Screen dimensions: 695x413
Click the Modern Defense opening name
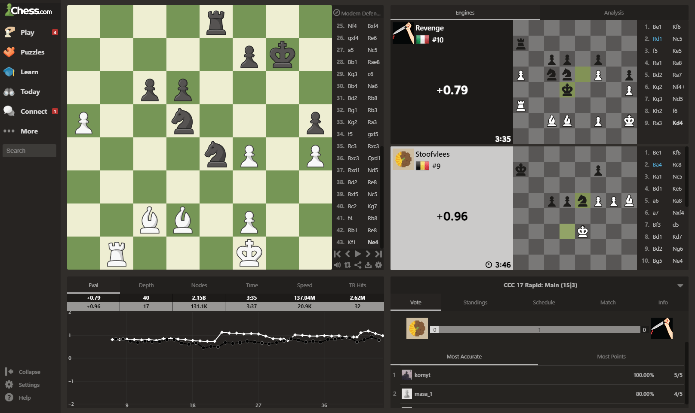pos(361,13)
